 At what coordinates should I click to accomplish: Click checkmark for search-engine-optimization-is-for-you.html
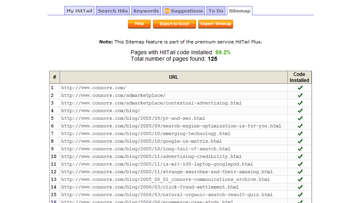coord(300,126)
